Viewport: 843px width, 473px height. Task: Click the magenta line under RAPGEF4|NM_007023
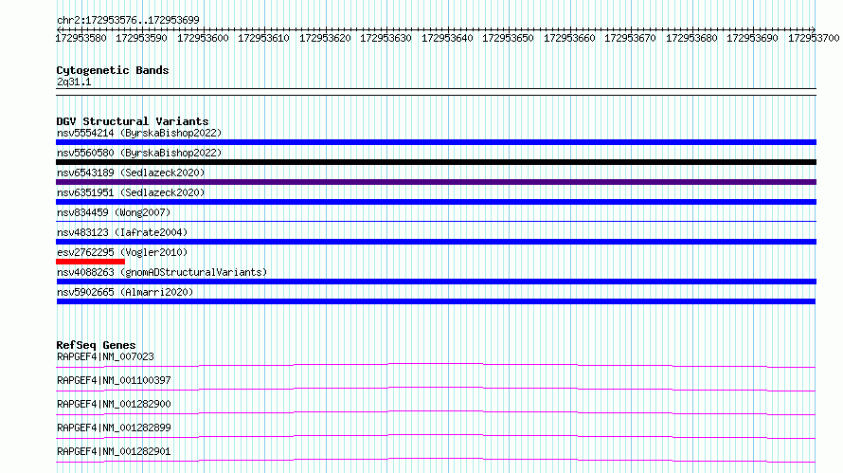pos(436,365)
